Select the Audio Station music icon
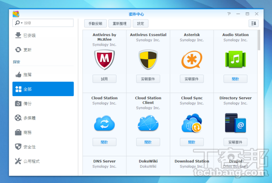Viewport: 272px width, 183px height. tap(235, 60)
